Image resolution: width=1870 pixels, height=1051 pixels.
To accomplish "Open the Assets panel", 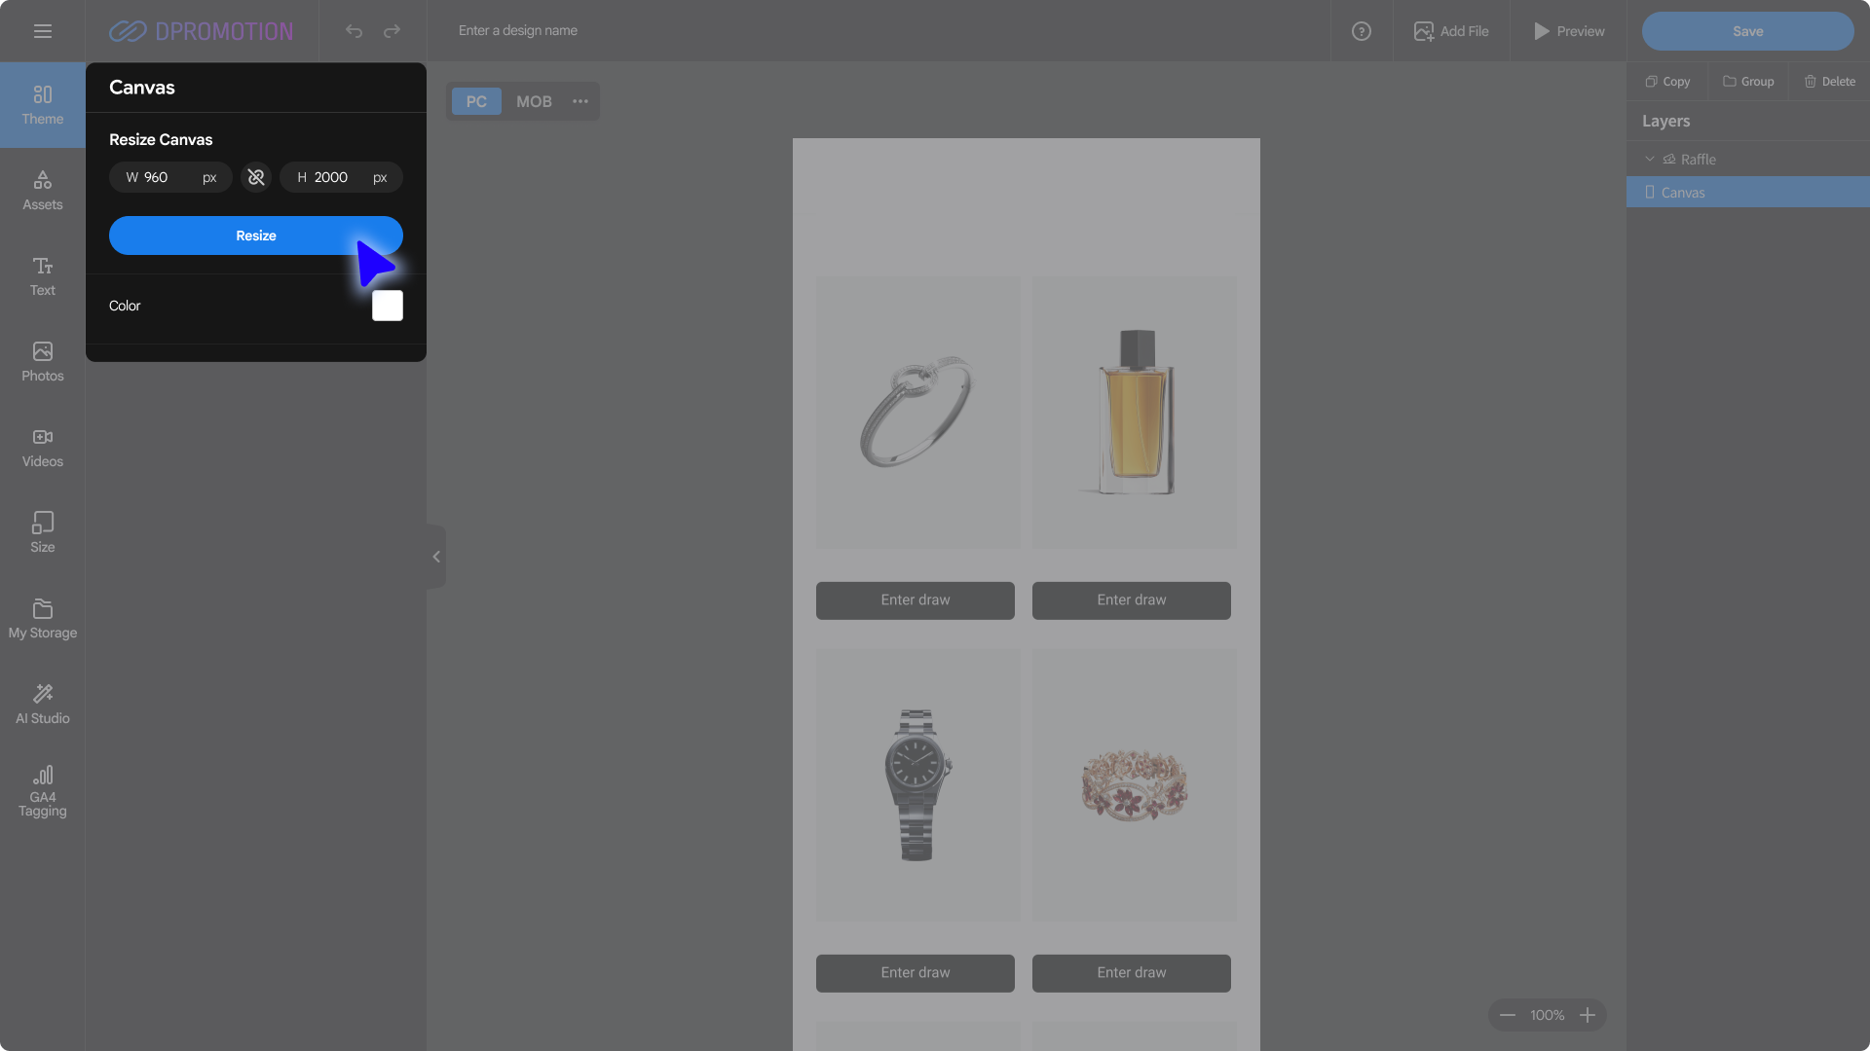I will point(42,191).
